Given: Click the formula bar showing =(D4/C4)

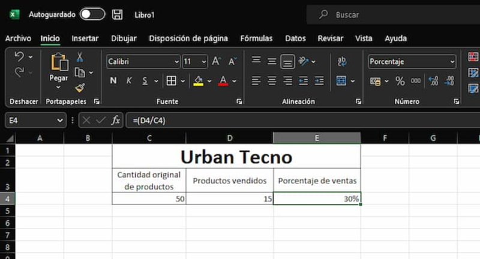Looking at the screenshot, I should point(303,120).
